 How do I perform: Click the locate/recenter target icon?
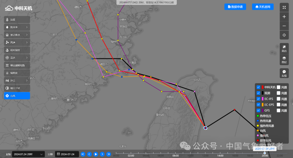click(x=284, y=35)
